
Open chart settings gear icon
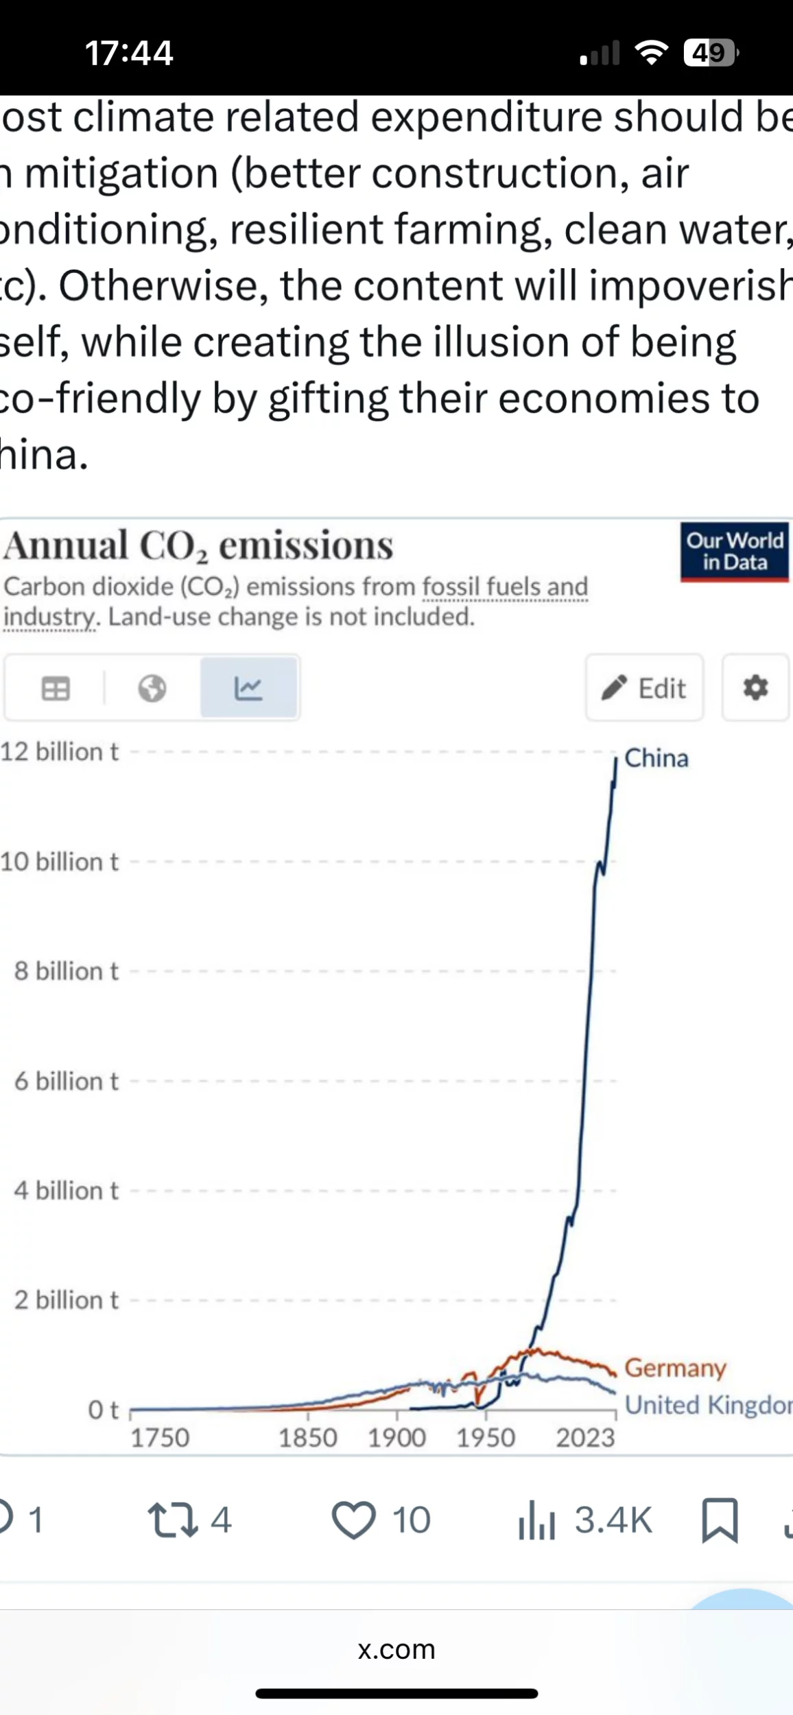tap(755, 687)
